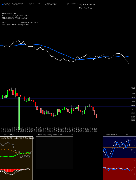Click the 'Avg Vol: 0.005 M' readout
Image resolution: width=136 pixels, height=180 pixels.
pos(87,5)
